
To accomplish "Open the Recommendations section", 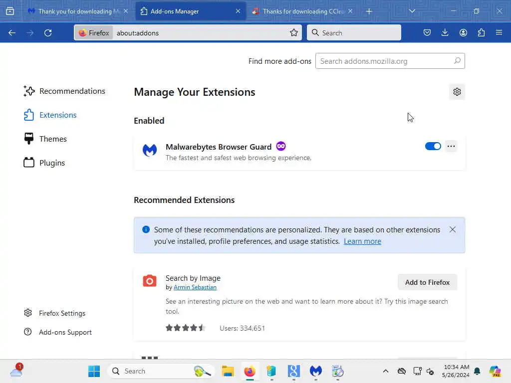I will (64, 91).
